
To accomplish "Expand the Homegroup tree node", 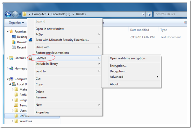I will (x=8, y=68).
